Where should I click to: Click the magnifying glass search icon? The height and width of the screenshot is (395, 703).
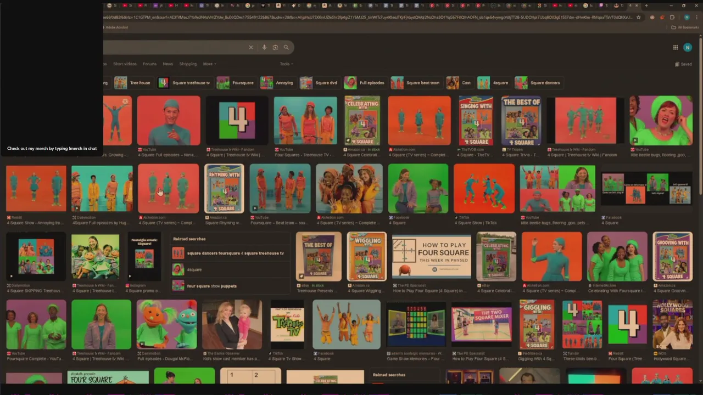pos(286,47)
